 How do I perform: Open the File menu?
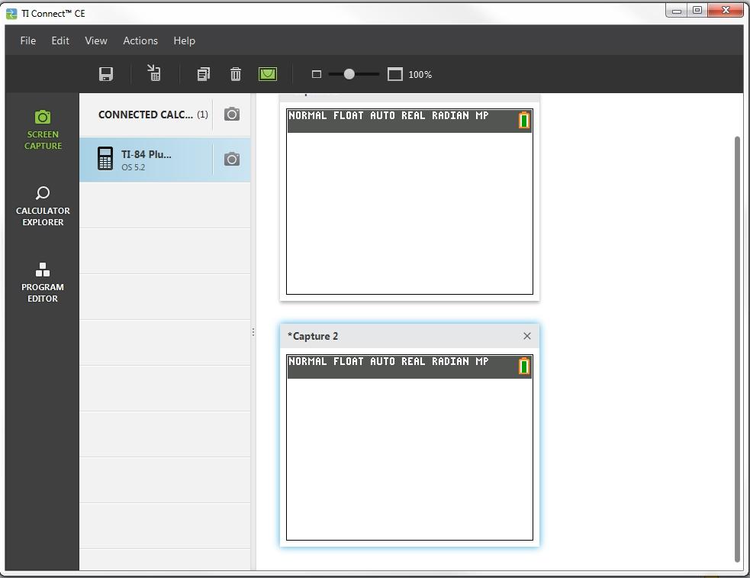[27, 40]
